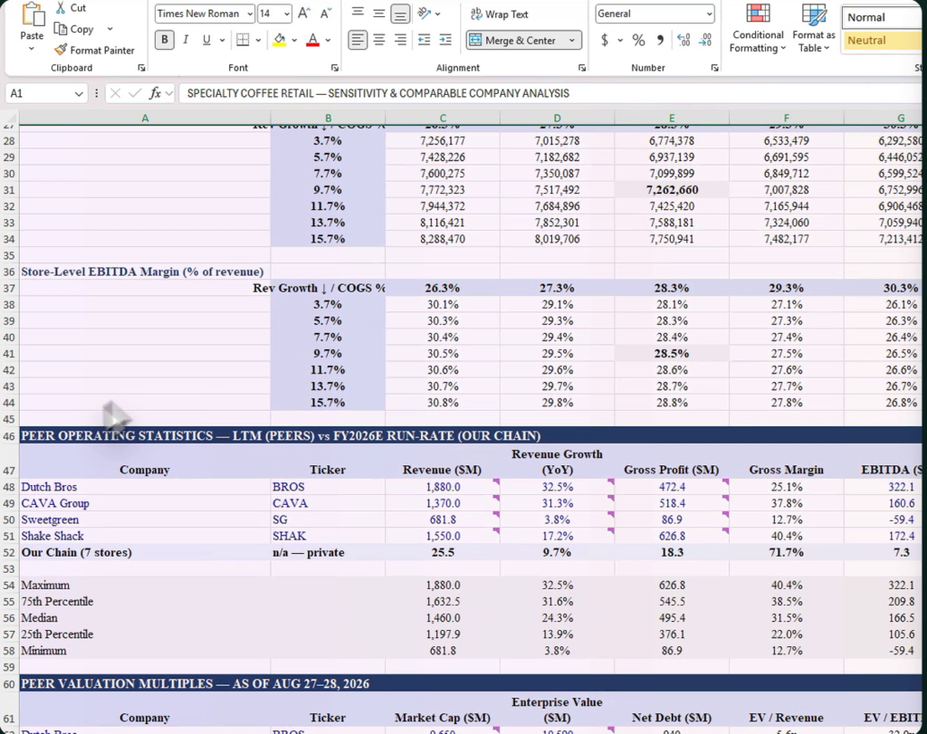This screenshot has height=734, width=927.
Task: Open font size 14 dropdown
Action: click(287, 14)
